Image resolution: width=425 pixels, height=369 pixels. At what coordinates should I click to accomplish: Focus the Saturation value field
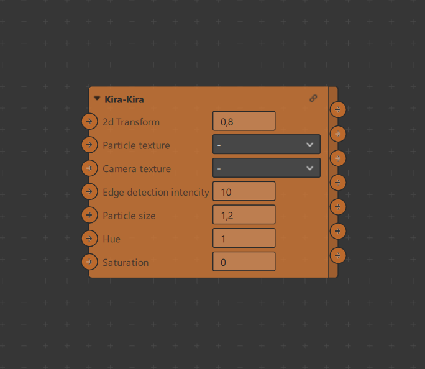coord(244,262)
